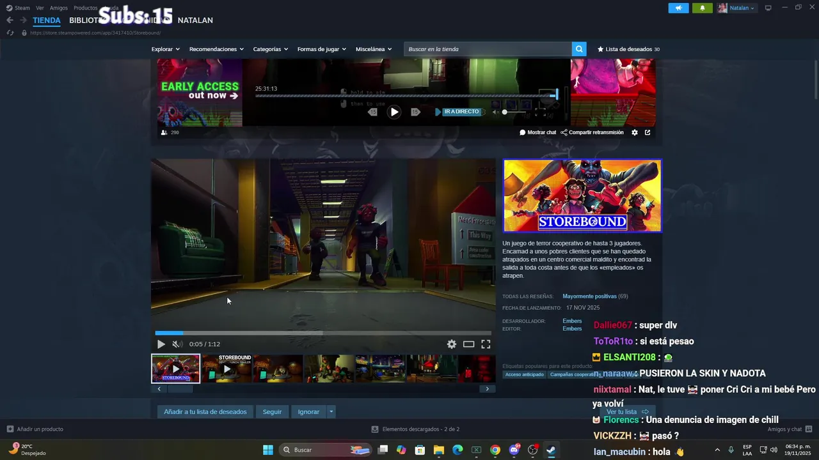This screenshot has height=460, width=819.
Task: Play the game trailer video
Action: [161, 344]
